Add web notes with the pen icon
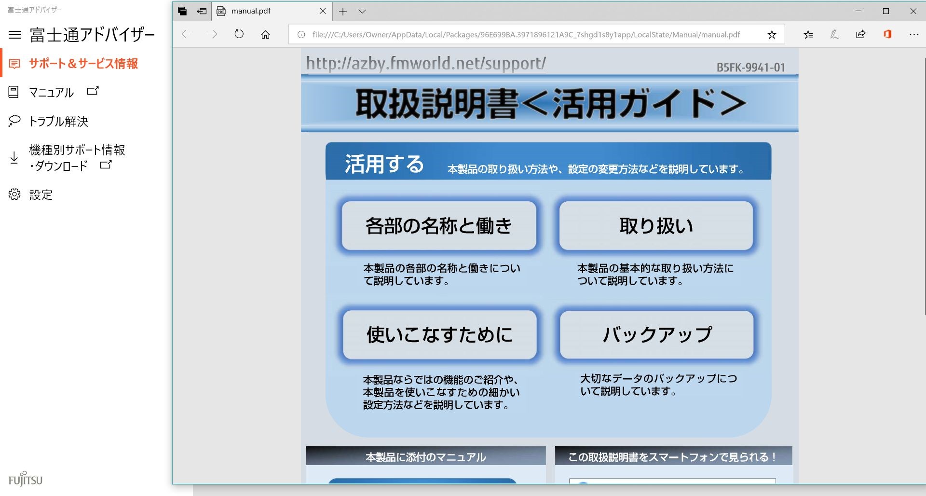The height and width of the screenshot is (496, 926). [x=834, y=34]
